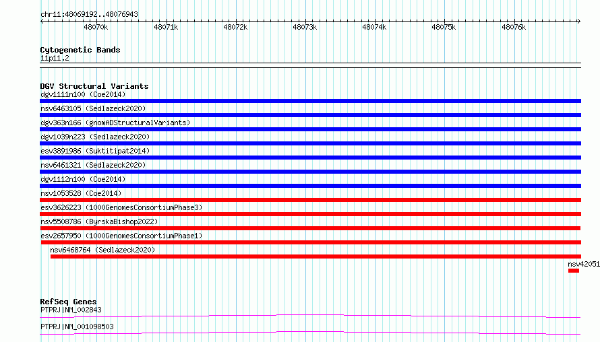Viewport: 600px width, 342px height.
Task: Open the dgv1039n223 (Sedlazeck2020) label
Action: pyautogui.click(x=95, y=137)
